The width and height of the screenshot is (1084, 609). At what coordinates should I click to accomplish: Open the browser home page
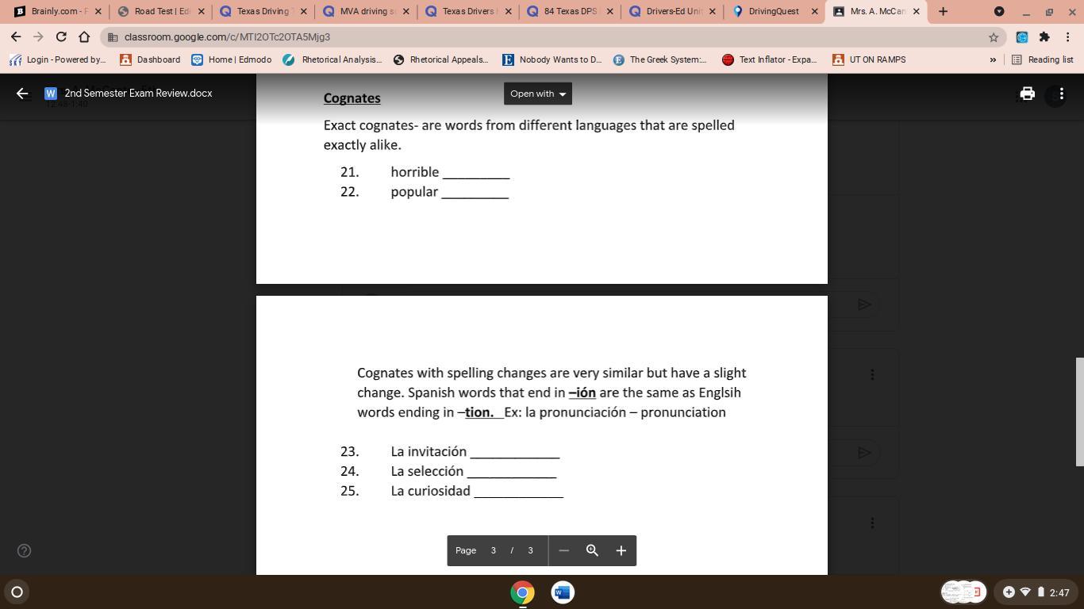coord(84,37)
